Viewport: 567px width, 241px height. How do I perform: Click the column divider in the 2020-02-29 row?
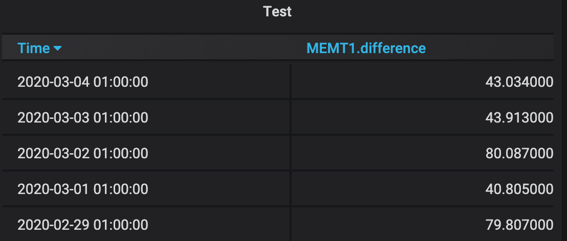coord(291,225)
